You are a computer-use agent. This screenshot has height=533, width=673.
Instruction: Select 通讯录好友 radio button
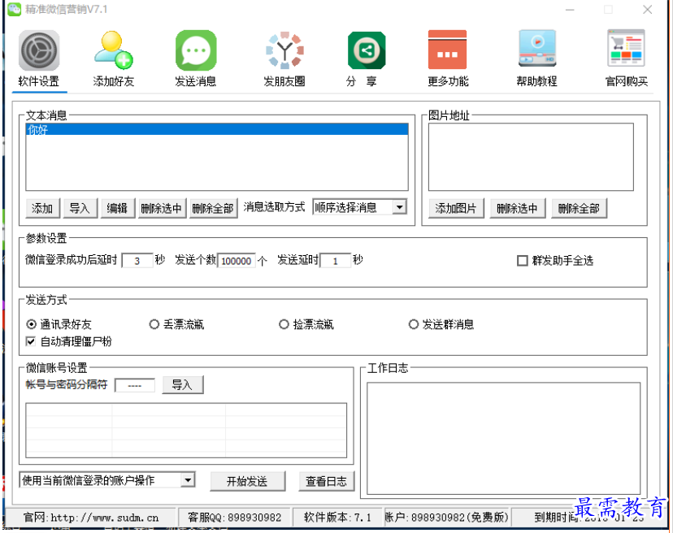32,324
